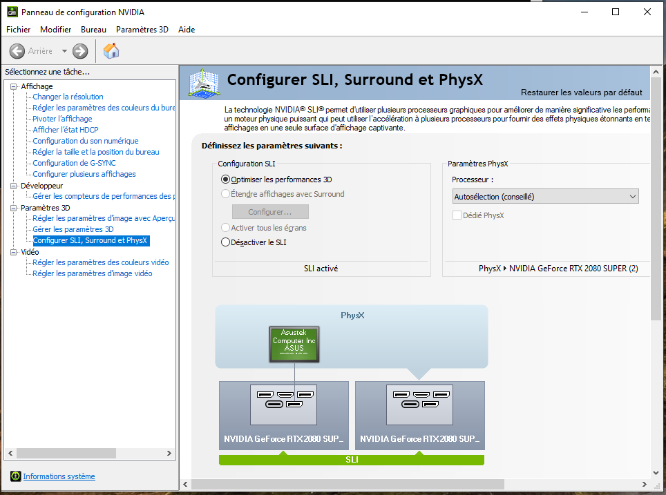Open Pivoter l'affichage

pos(62,119)
